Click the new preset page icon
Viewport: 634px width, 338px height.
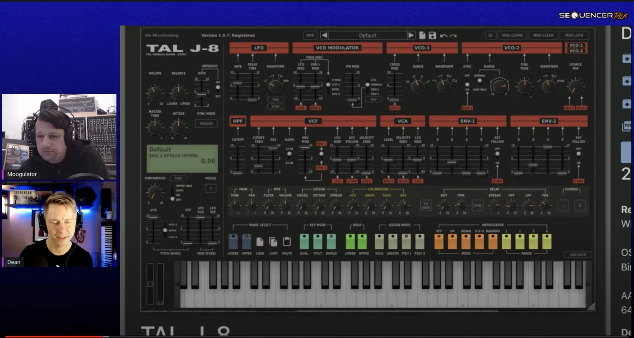(422, 35)
